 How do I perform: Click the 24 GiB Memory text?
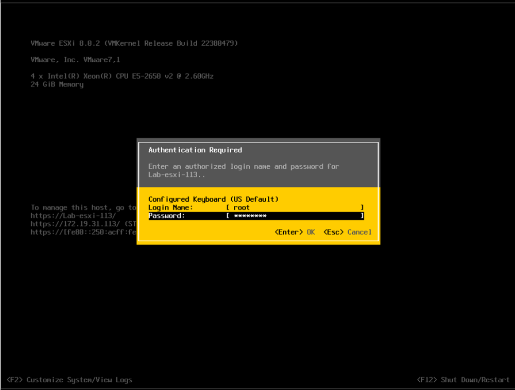tap(57, 84)
